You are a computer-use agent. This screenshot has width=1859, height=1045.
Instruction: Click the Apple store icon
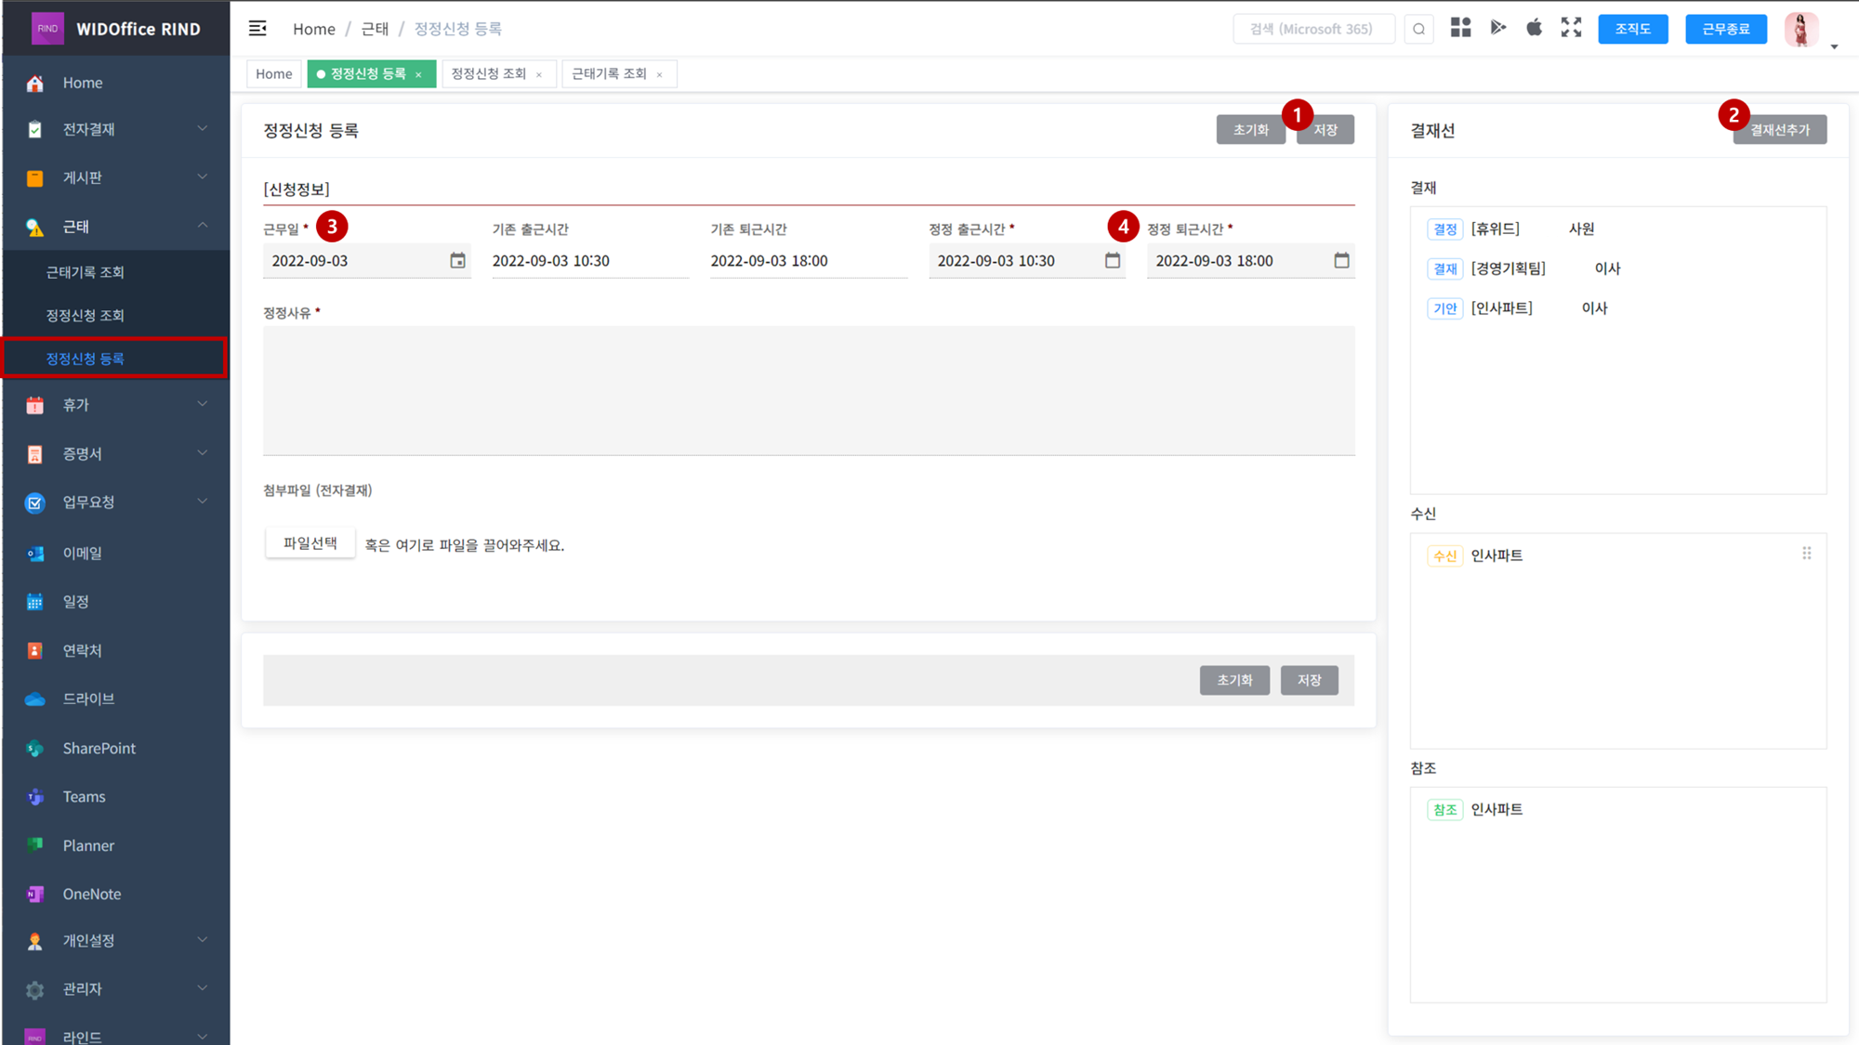pos(1534,28)
